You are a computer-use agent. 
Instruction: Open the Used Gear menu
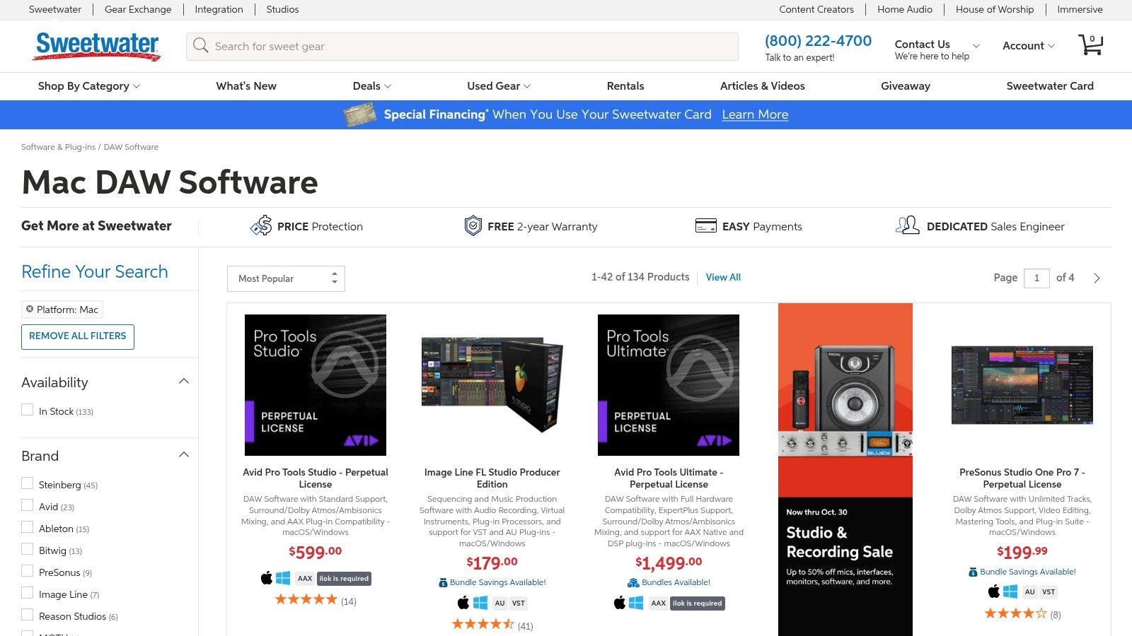pos(497,86)
